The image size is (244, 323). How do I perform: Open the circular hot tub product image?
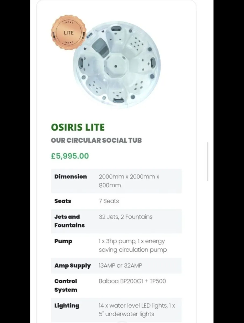[x=116, y=65]
